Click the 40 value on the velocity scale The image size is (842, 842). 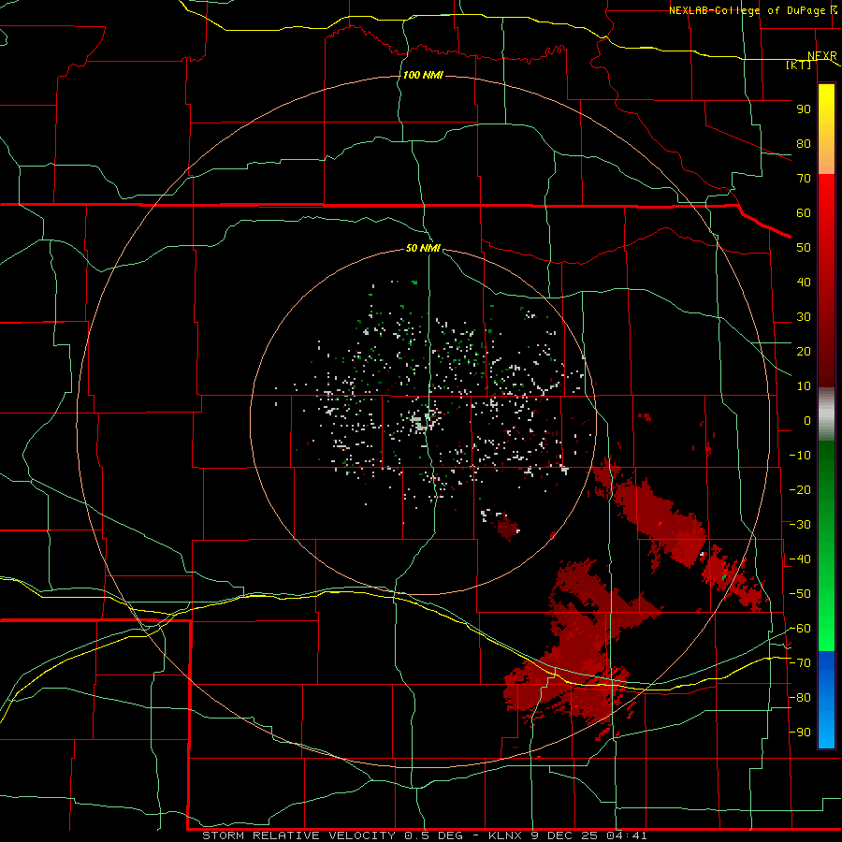pyautogui.click(x=804, y=283)
